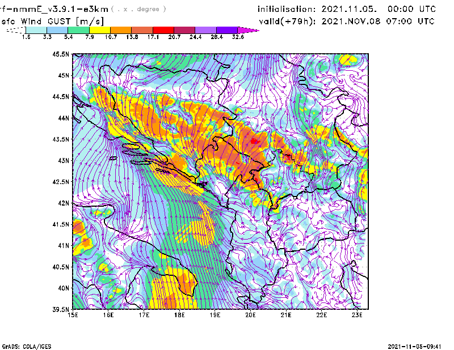This screenshot has width=454, height=350.
Task: Click the 16E longitude label
Action: (108, 315)
